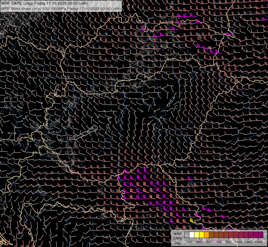Select the transparent gray first legend swatch
The width and height of the screenshot is (268, 247).
click(187, 235)
